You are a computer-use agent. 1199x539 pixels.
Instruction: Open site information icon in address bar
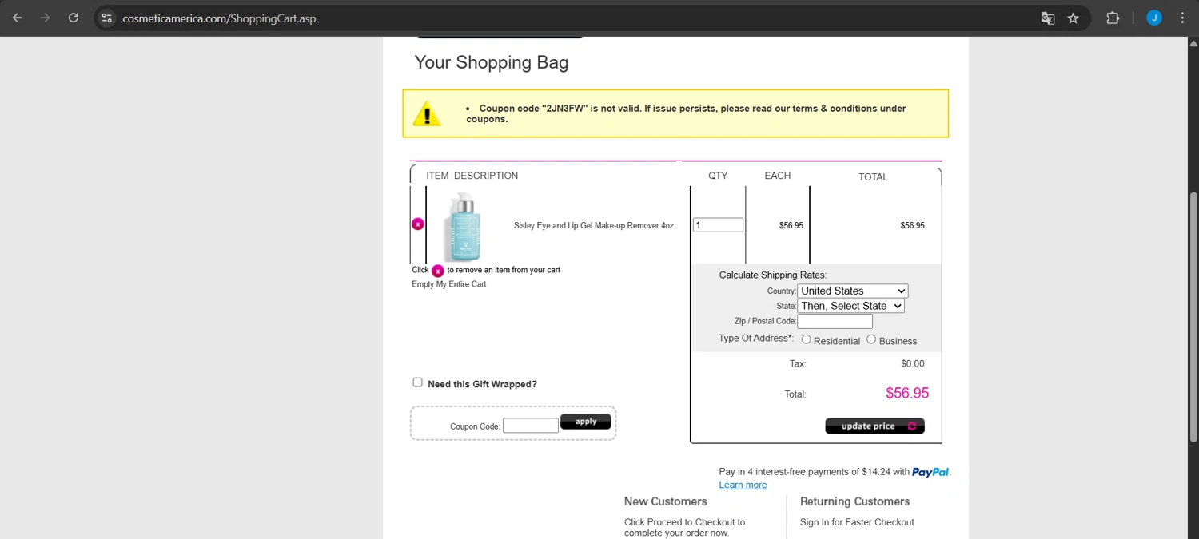[x=107, y=18]
